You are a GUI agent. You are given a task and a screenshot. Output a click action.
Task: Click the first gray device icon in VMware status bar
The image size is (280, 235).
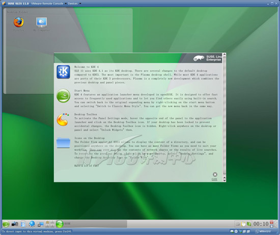click(x=244, y=231)
